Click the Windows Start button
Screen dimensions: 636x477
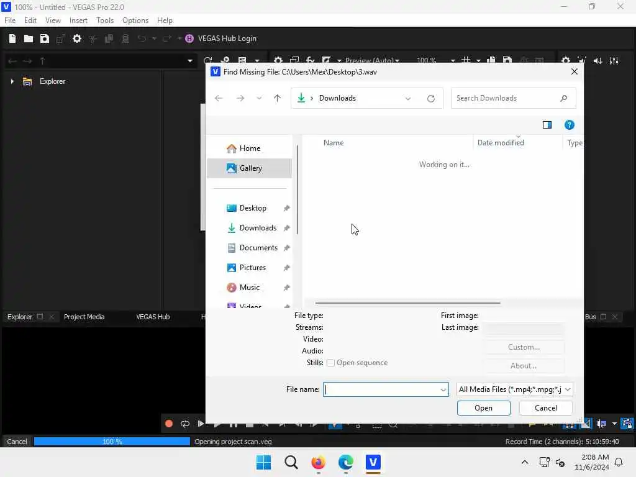(x=263, y=462)
